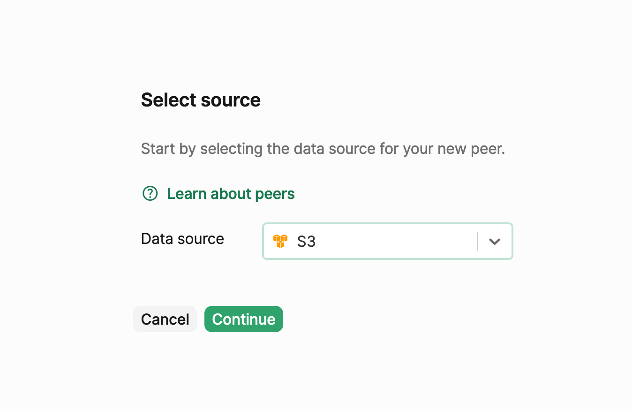632x411 pixels.
Task: Show source options via down chevron
Action: [x=495, y=241]
